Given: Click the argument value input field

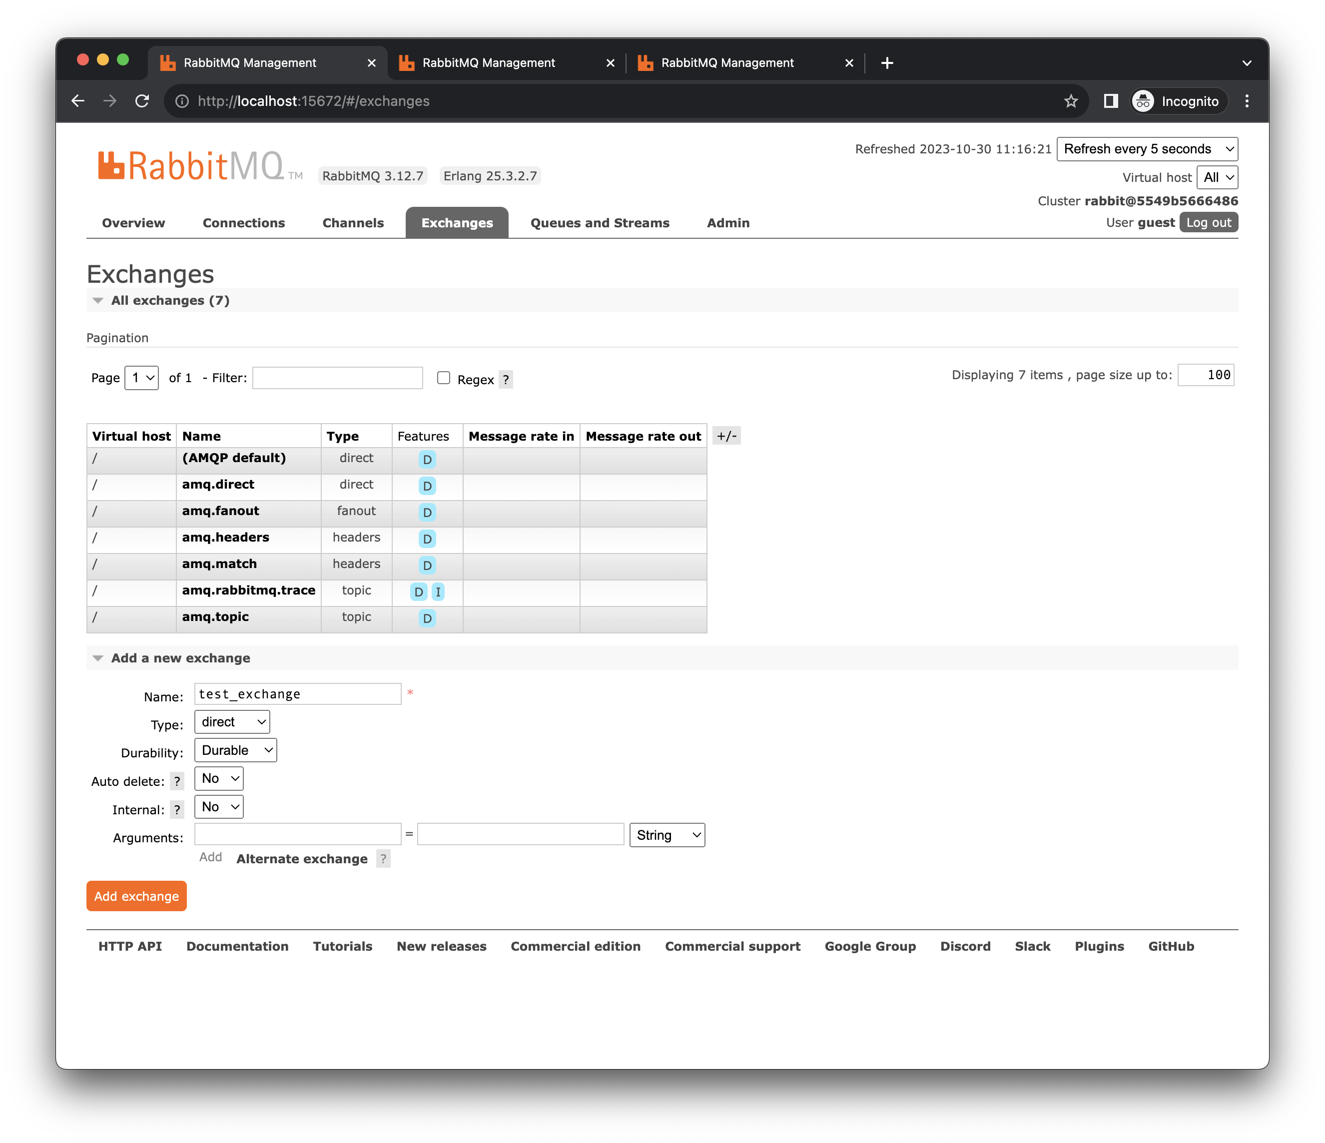Looking at the screenshot, I should (x=521, y=835).
